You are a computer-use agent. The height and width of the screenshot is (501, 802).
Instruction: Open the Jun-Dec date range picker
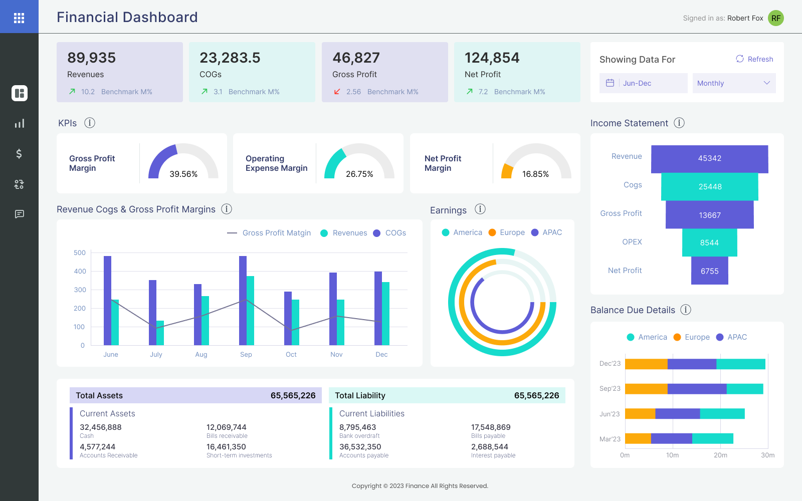[643, 83]
